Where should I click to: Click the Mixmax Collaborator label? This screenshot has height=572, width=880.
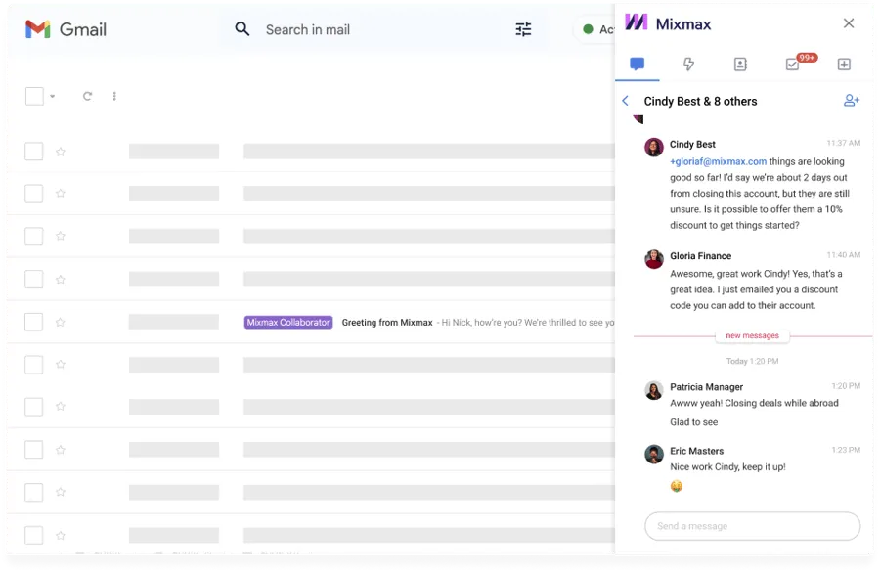point(288,323)
